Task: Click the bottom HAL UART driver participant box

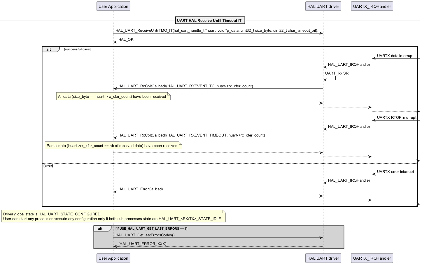Action: 323,258
